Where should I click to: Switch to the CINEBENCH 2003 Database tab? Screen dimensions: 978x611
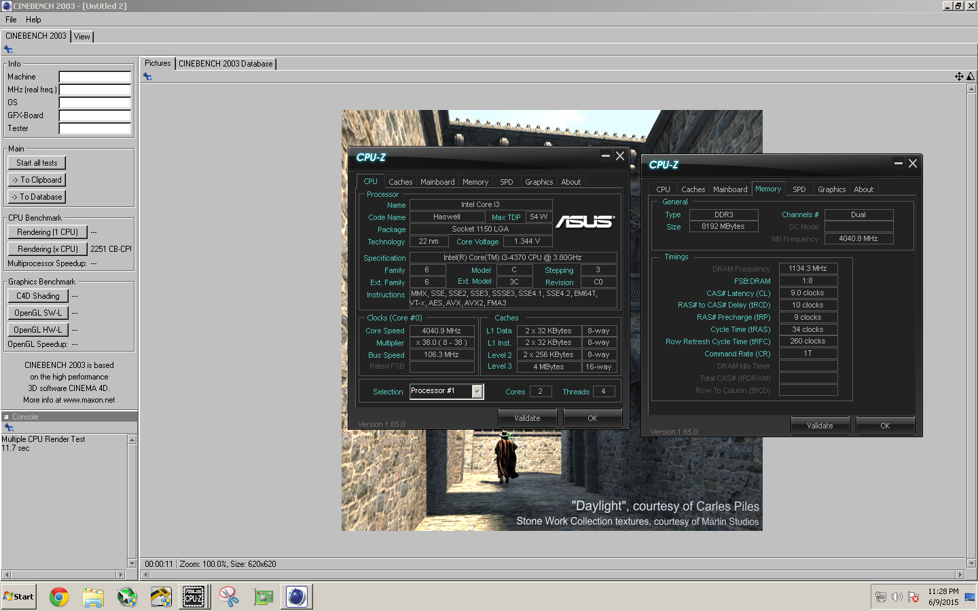tap(225, 64)
